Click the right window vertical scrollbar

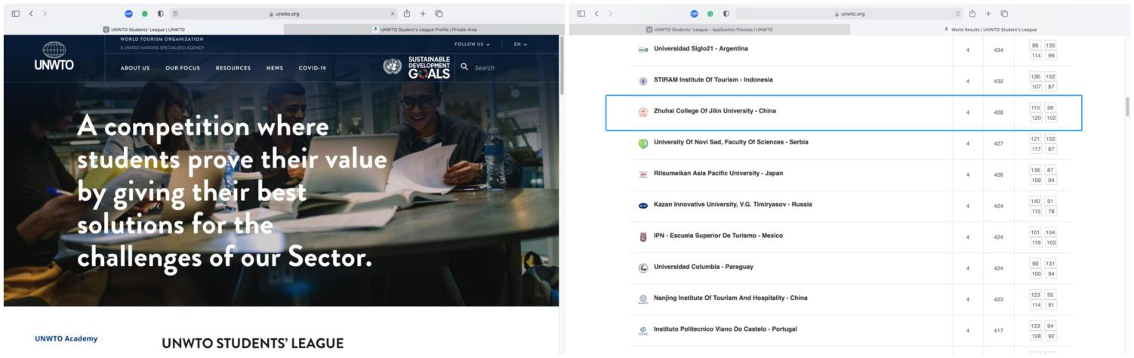pos(1128,107)
